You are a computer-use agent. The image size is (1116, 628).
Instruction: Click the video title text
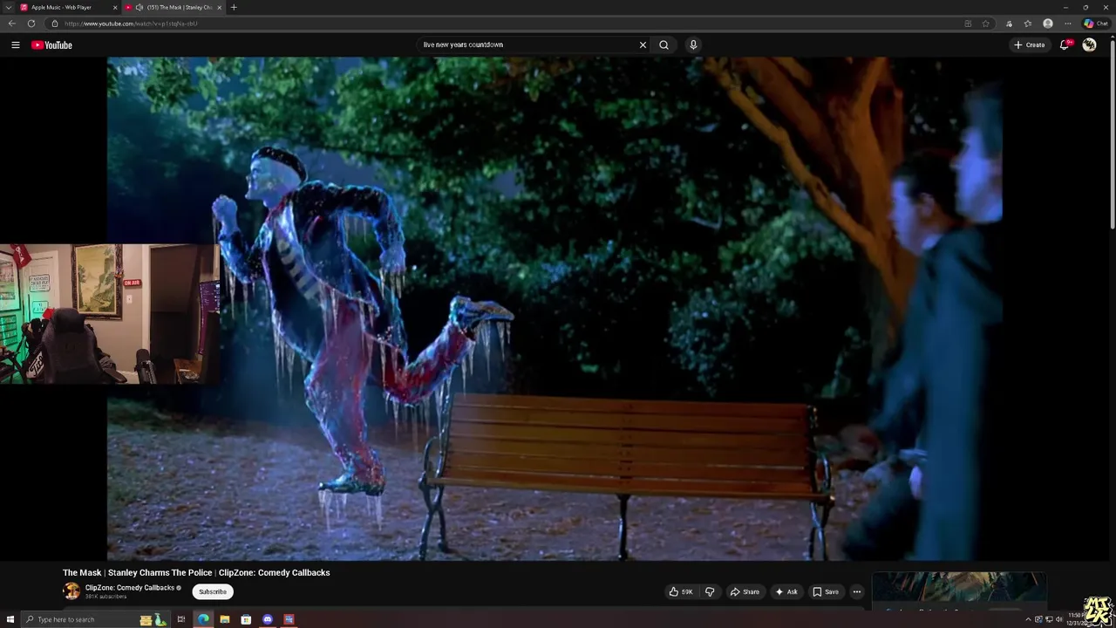(x=196, y=572)
